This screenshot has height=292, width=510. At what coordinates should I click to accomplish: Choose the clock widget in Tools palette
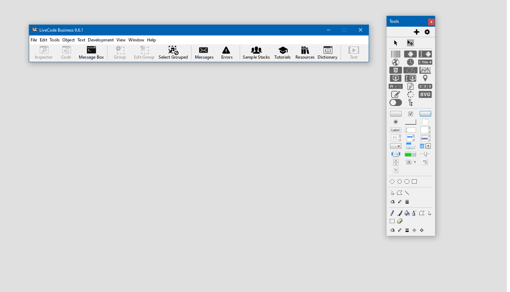(410, 62)
